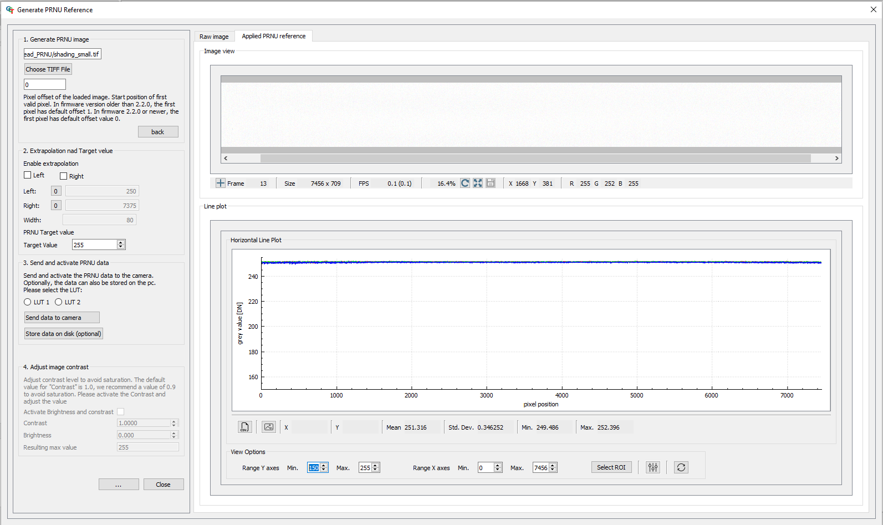Click the zoom percentage 16.4%
Viewport: 883px width, 525px height.
446,184
